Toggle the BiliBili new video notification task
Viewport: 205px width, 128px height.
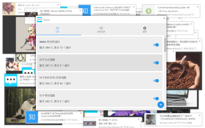(x=156, y=45)
